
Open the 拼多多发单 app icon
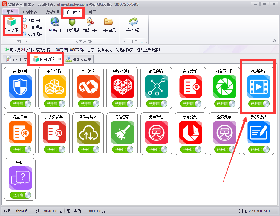click(54, 132)
